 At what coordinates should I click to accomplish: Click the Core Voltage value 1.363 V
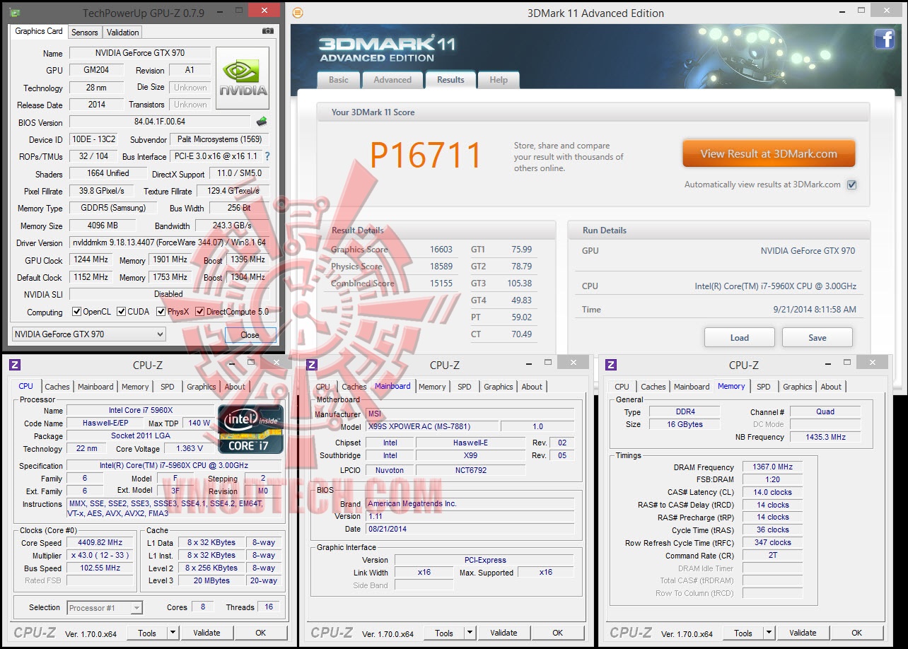tap(189, 449)
